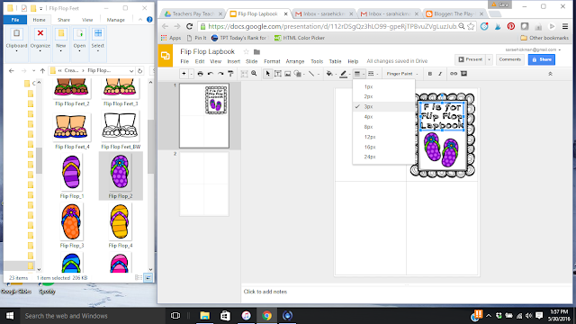
Task: Open the Table menu in Slides
Action: coord(335,61)
